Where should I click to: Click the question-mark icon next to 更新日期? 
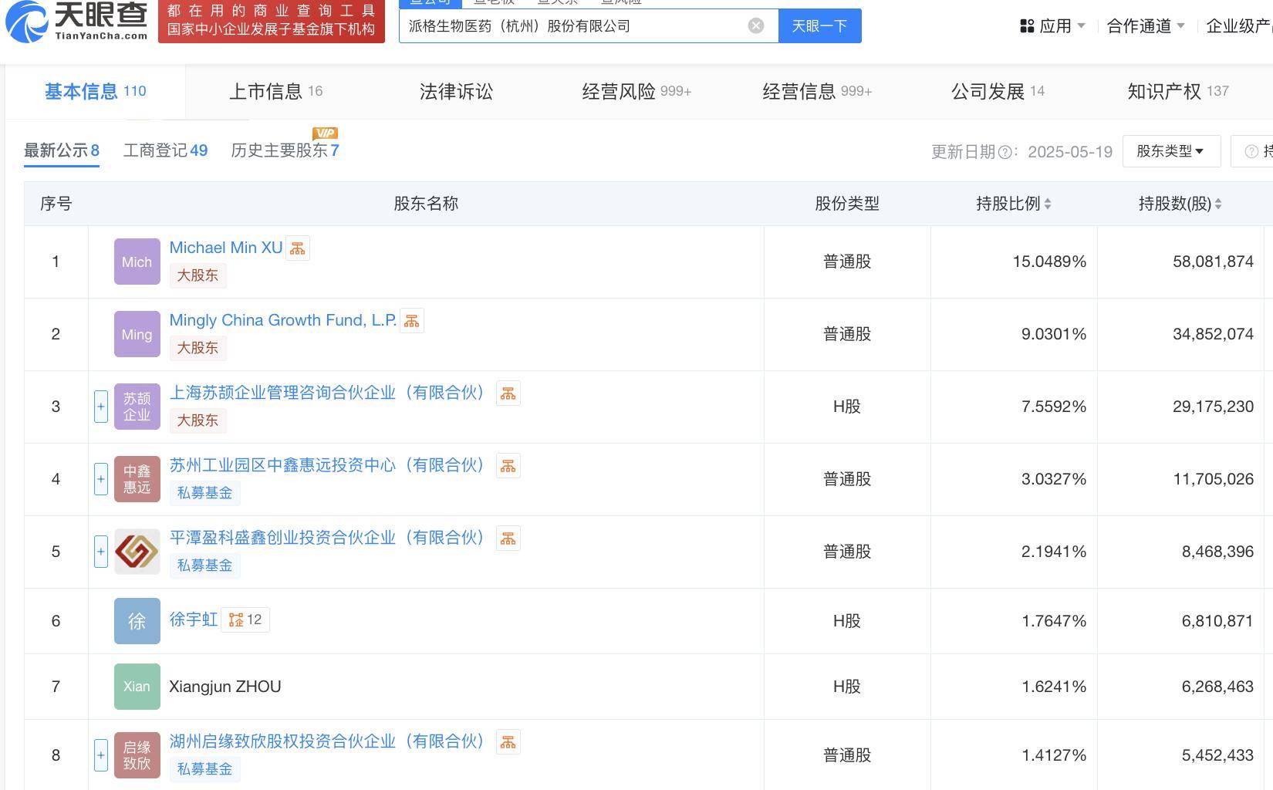(x=1005, y=152)
